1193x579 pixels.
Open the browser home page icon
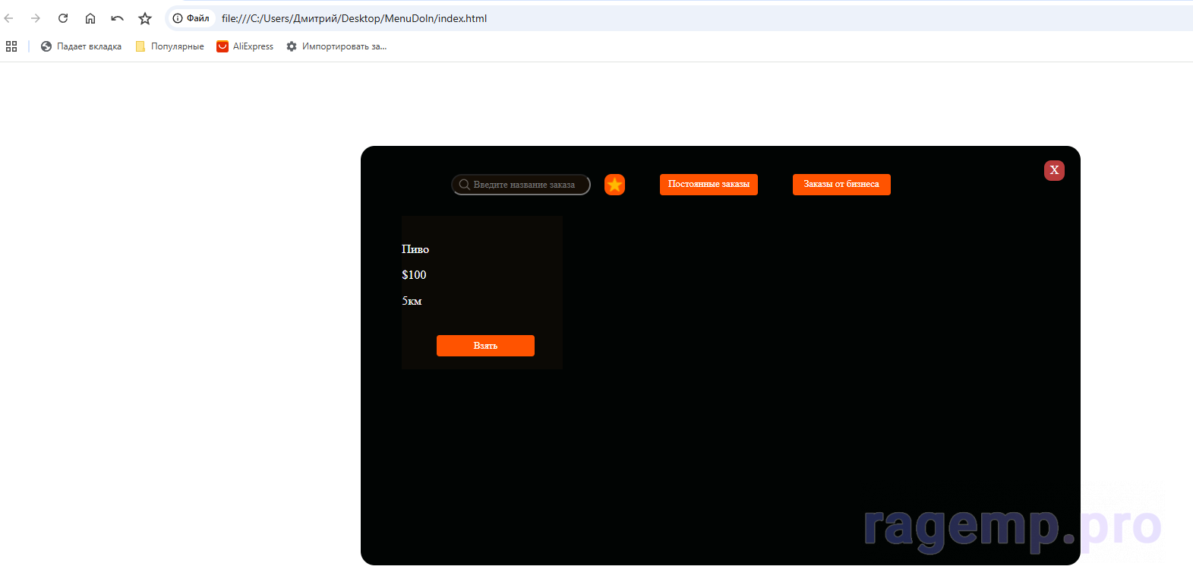click(90, 18)
